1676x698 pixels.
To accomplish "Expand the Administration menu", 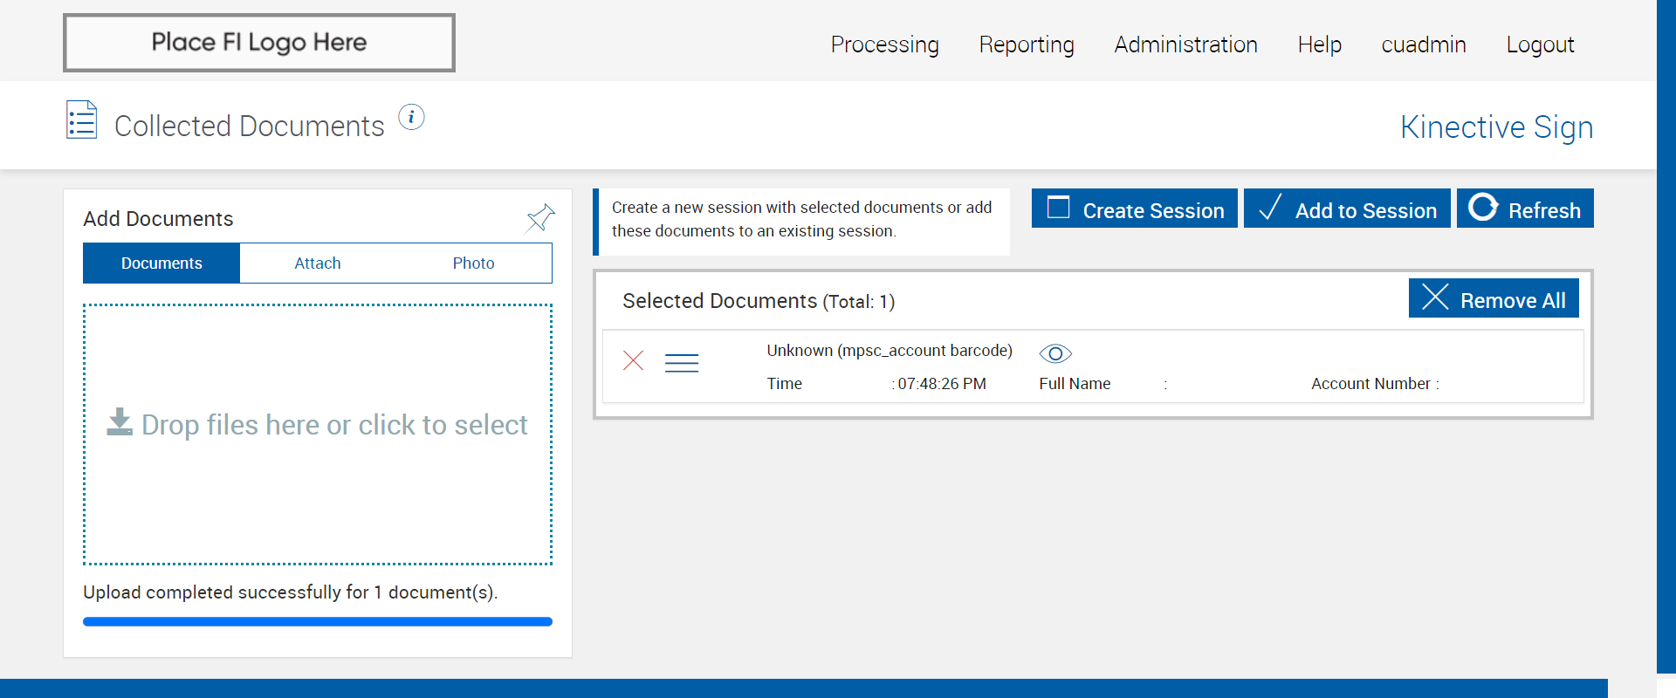I will (1185, 44).
